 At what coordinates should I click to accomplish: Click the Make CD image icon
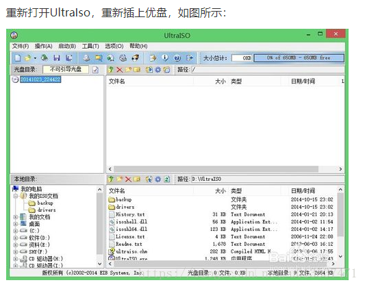click(86, 58)
